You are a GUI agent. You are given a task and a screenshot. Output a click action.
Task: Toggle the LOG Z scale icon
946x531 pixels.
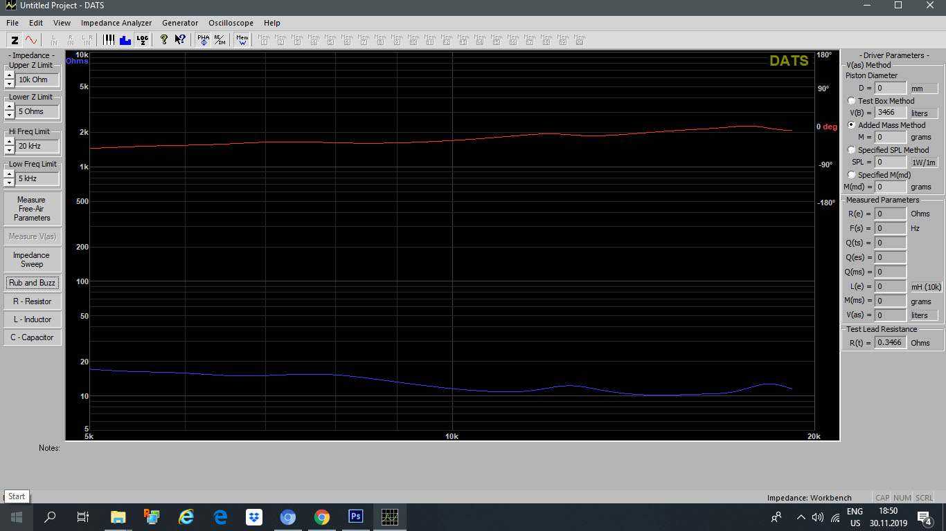(x=142, y=40)
